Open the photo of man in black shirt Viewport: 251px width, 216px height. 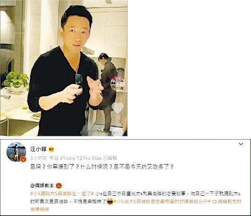point(64,68)
